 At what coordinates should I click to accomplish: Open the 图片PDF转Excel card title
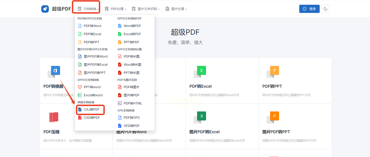[x=205, y=132]
